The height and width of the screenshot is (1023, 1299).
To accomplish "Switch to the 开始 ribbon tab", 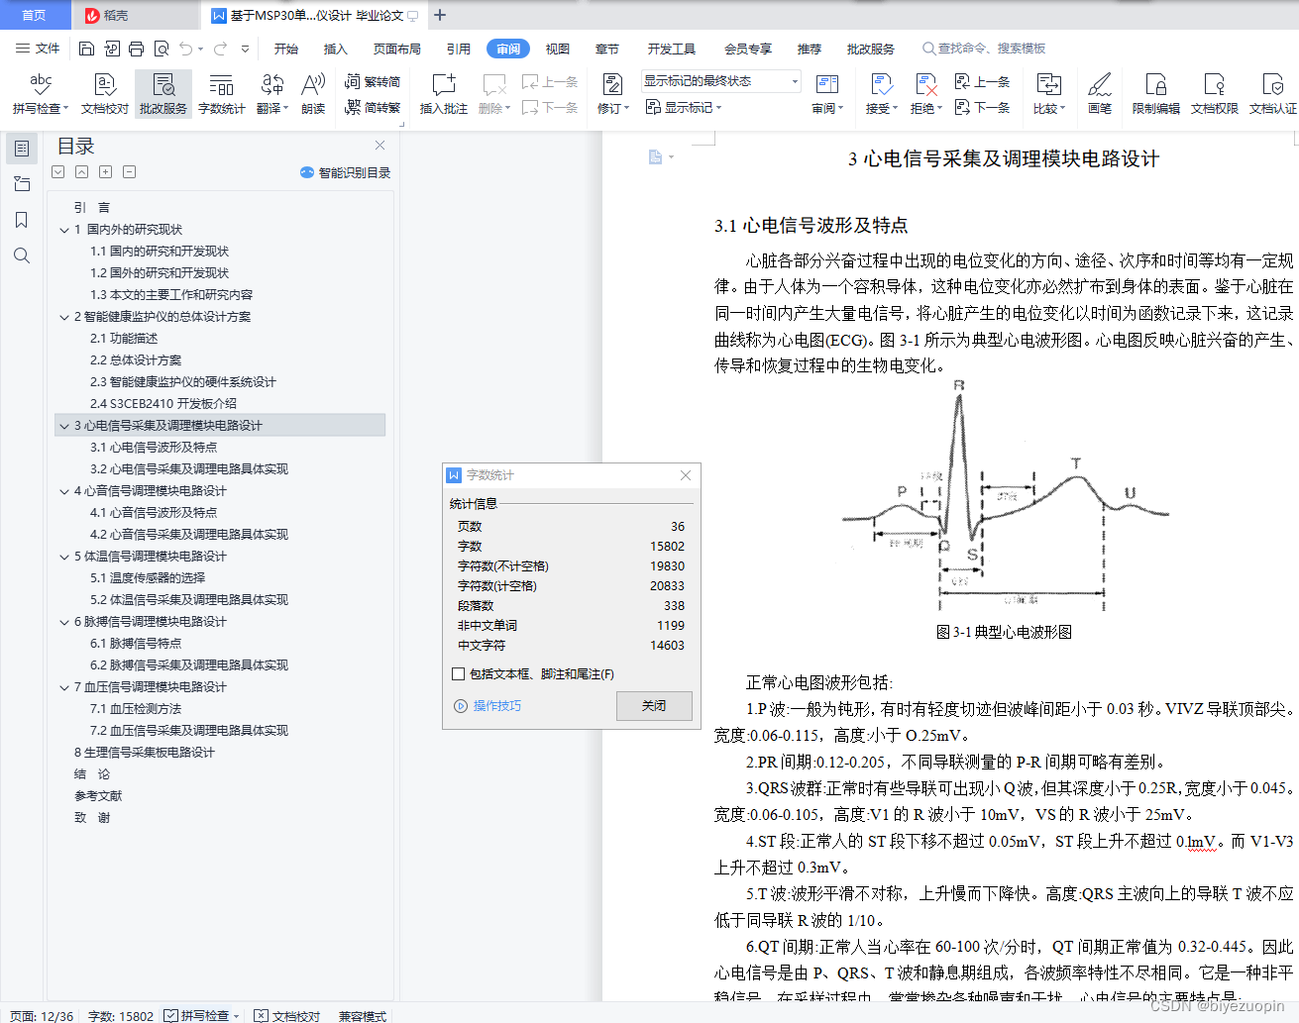I will click(286, 49).
